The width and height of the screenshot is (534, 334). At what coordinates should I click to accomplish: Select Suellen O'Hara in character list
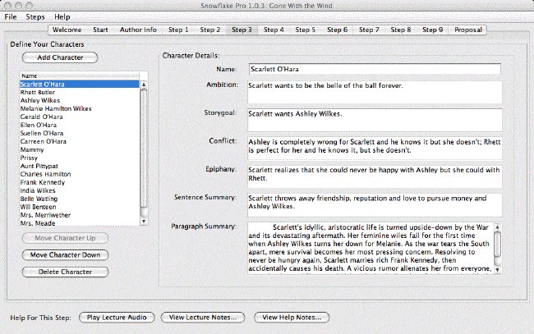tap(80, 133)
